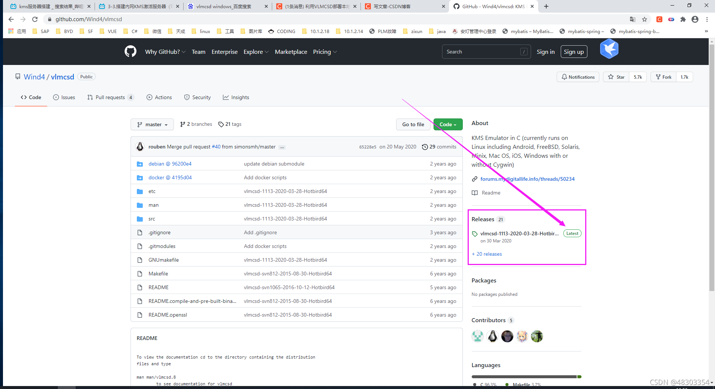The height and width of the screenshot is (389, 715).
Task: Open the linux bookmarks folder
Action: coord(201,31)
